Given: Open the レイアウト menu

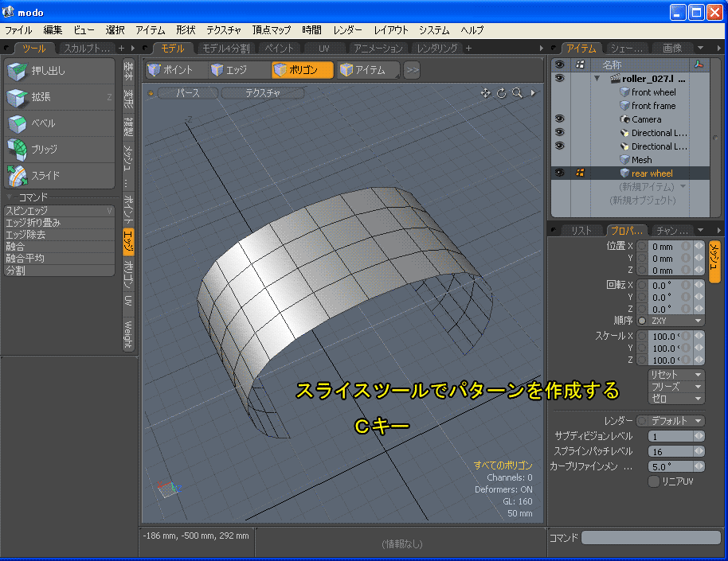Looking at the screenshot, I should [x=391, y=30].
